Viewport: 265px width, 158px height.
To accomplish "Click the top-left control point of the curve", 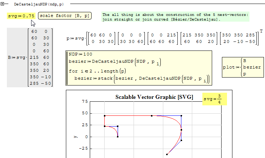I will pos(105,116).
